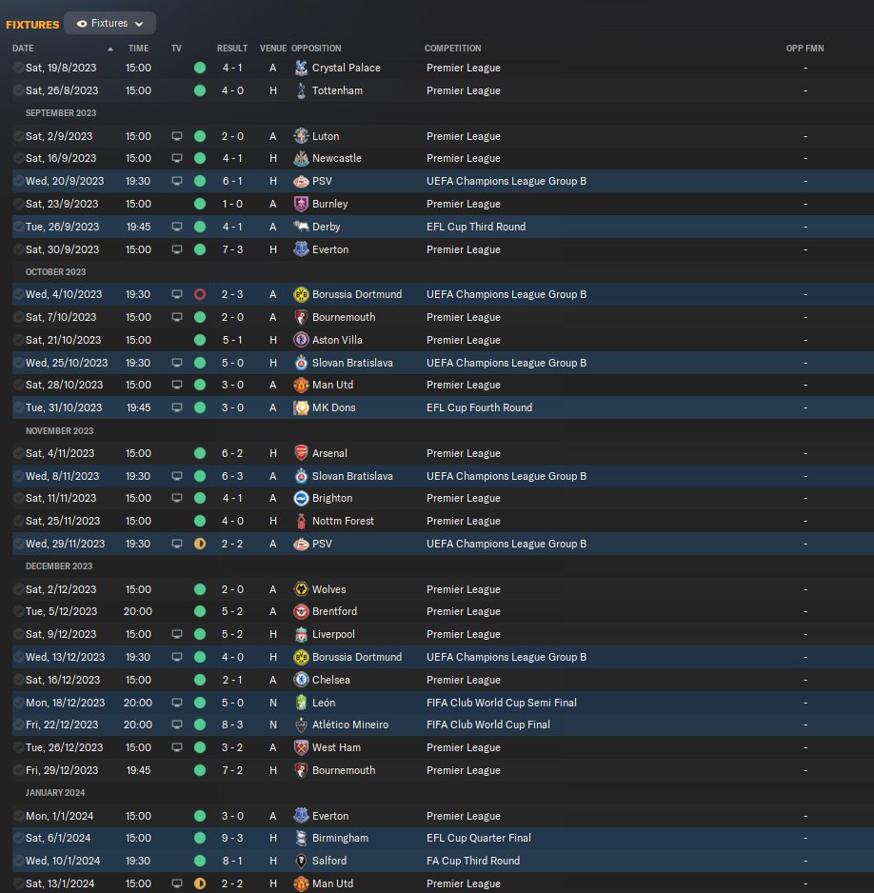Click the TV column header
Viewport: 874px width, 893px height.
click(x=176, y=49)
